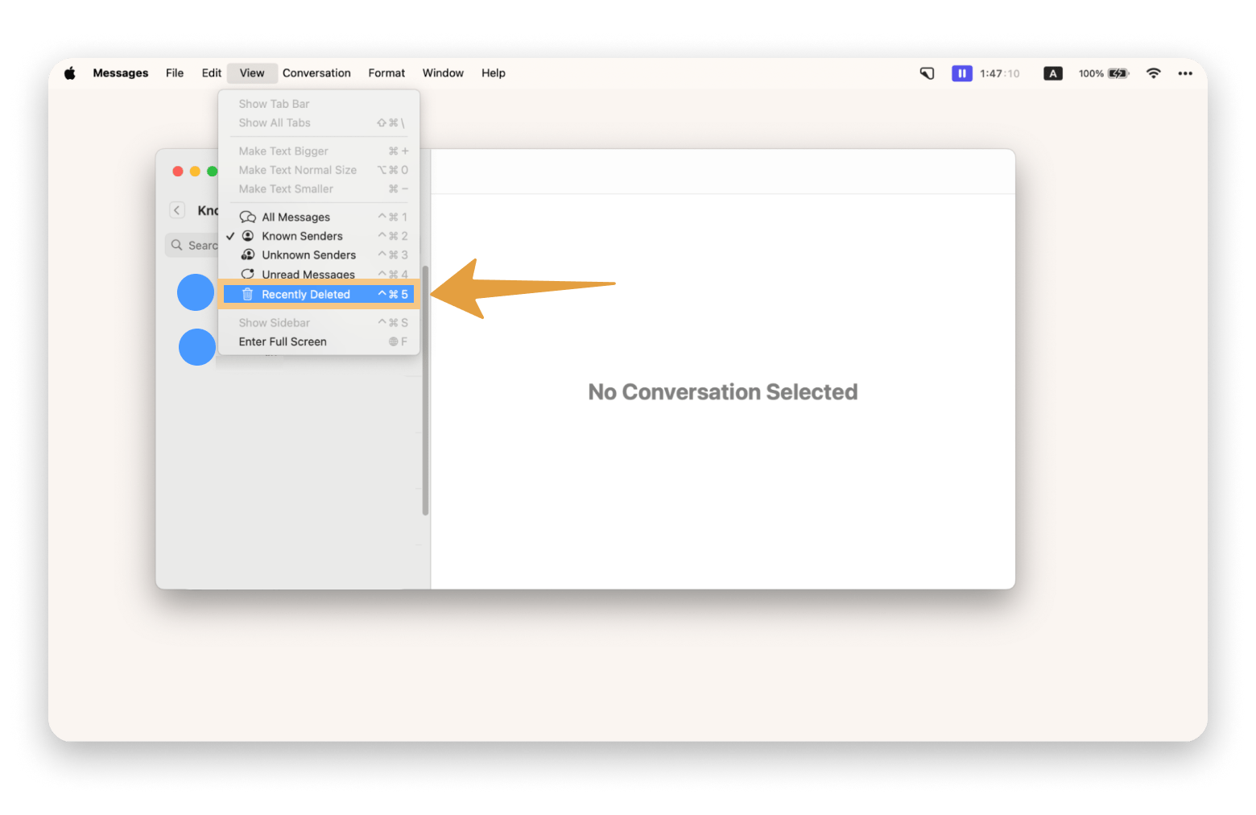Click the All Messages chat bubbles icon

click(x=248, y=217)
